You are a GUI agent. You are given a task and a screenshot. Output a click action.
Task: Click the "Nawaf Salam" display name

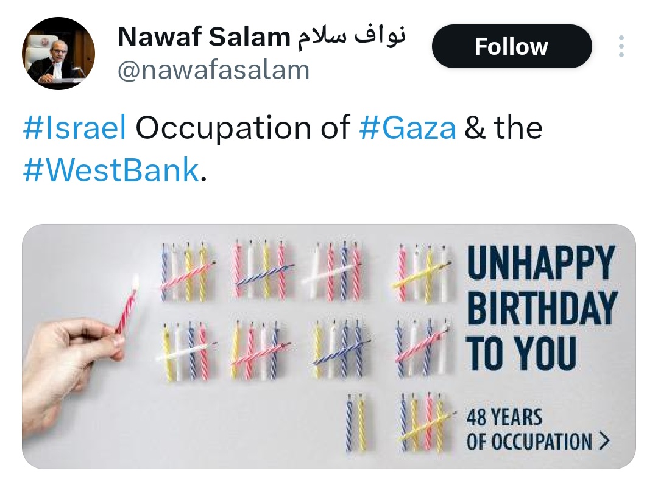(x=203, y=38)
